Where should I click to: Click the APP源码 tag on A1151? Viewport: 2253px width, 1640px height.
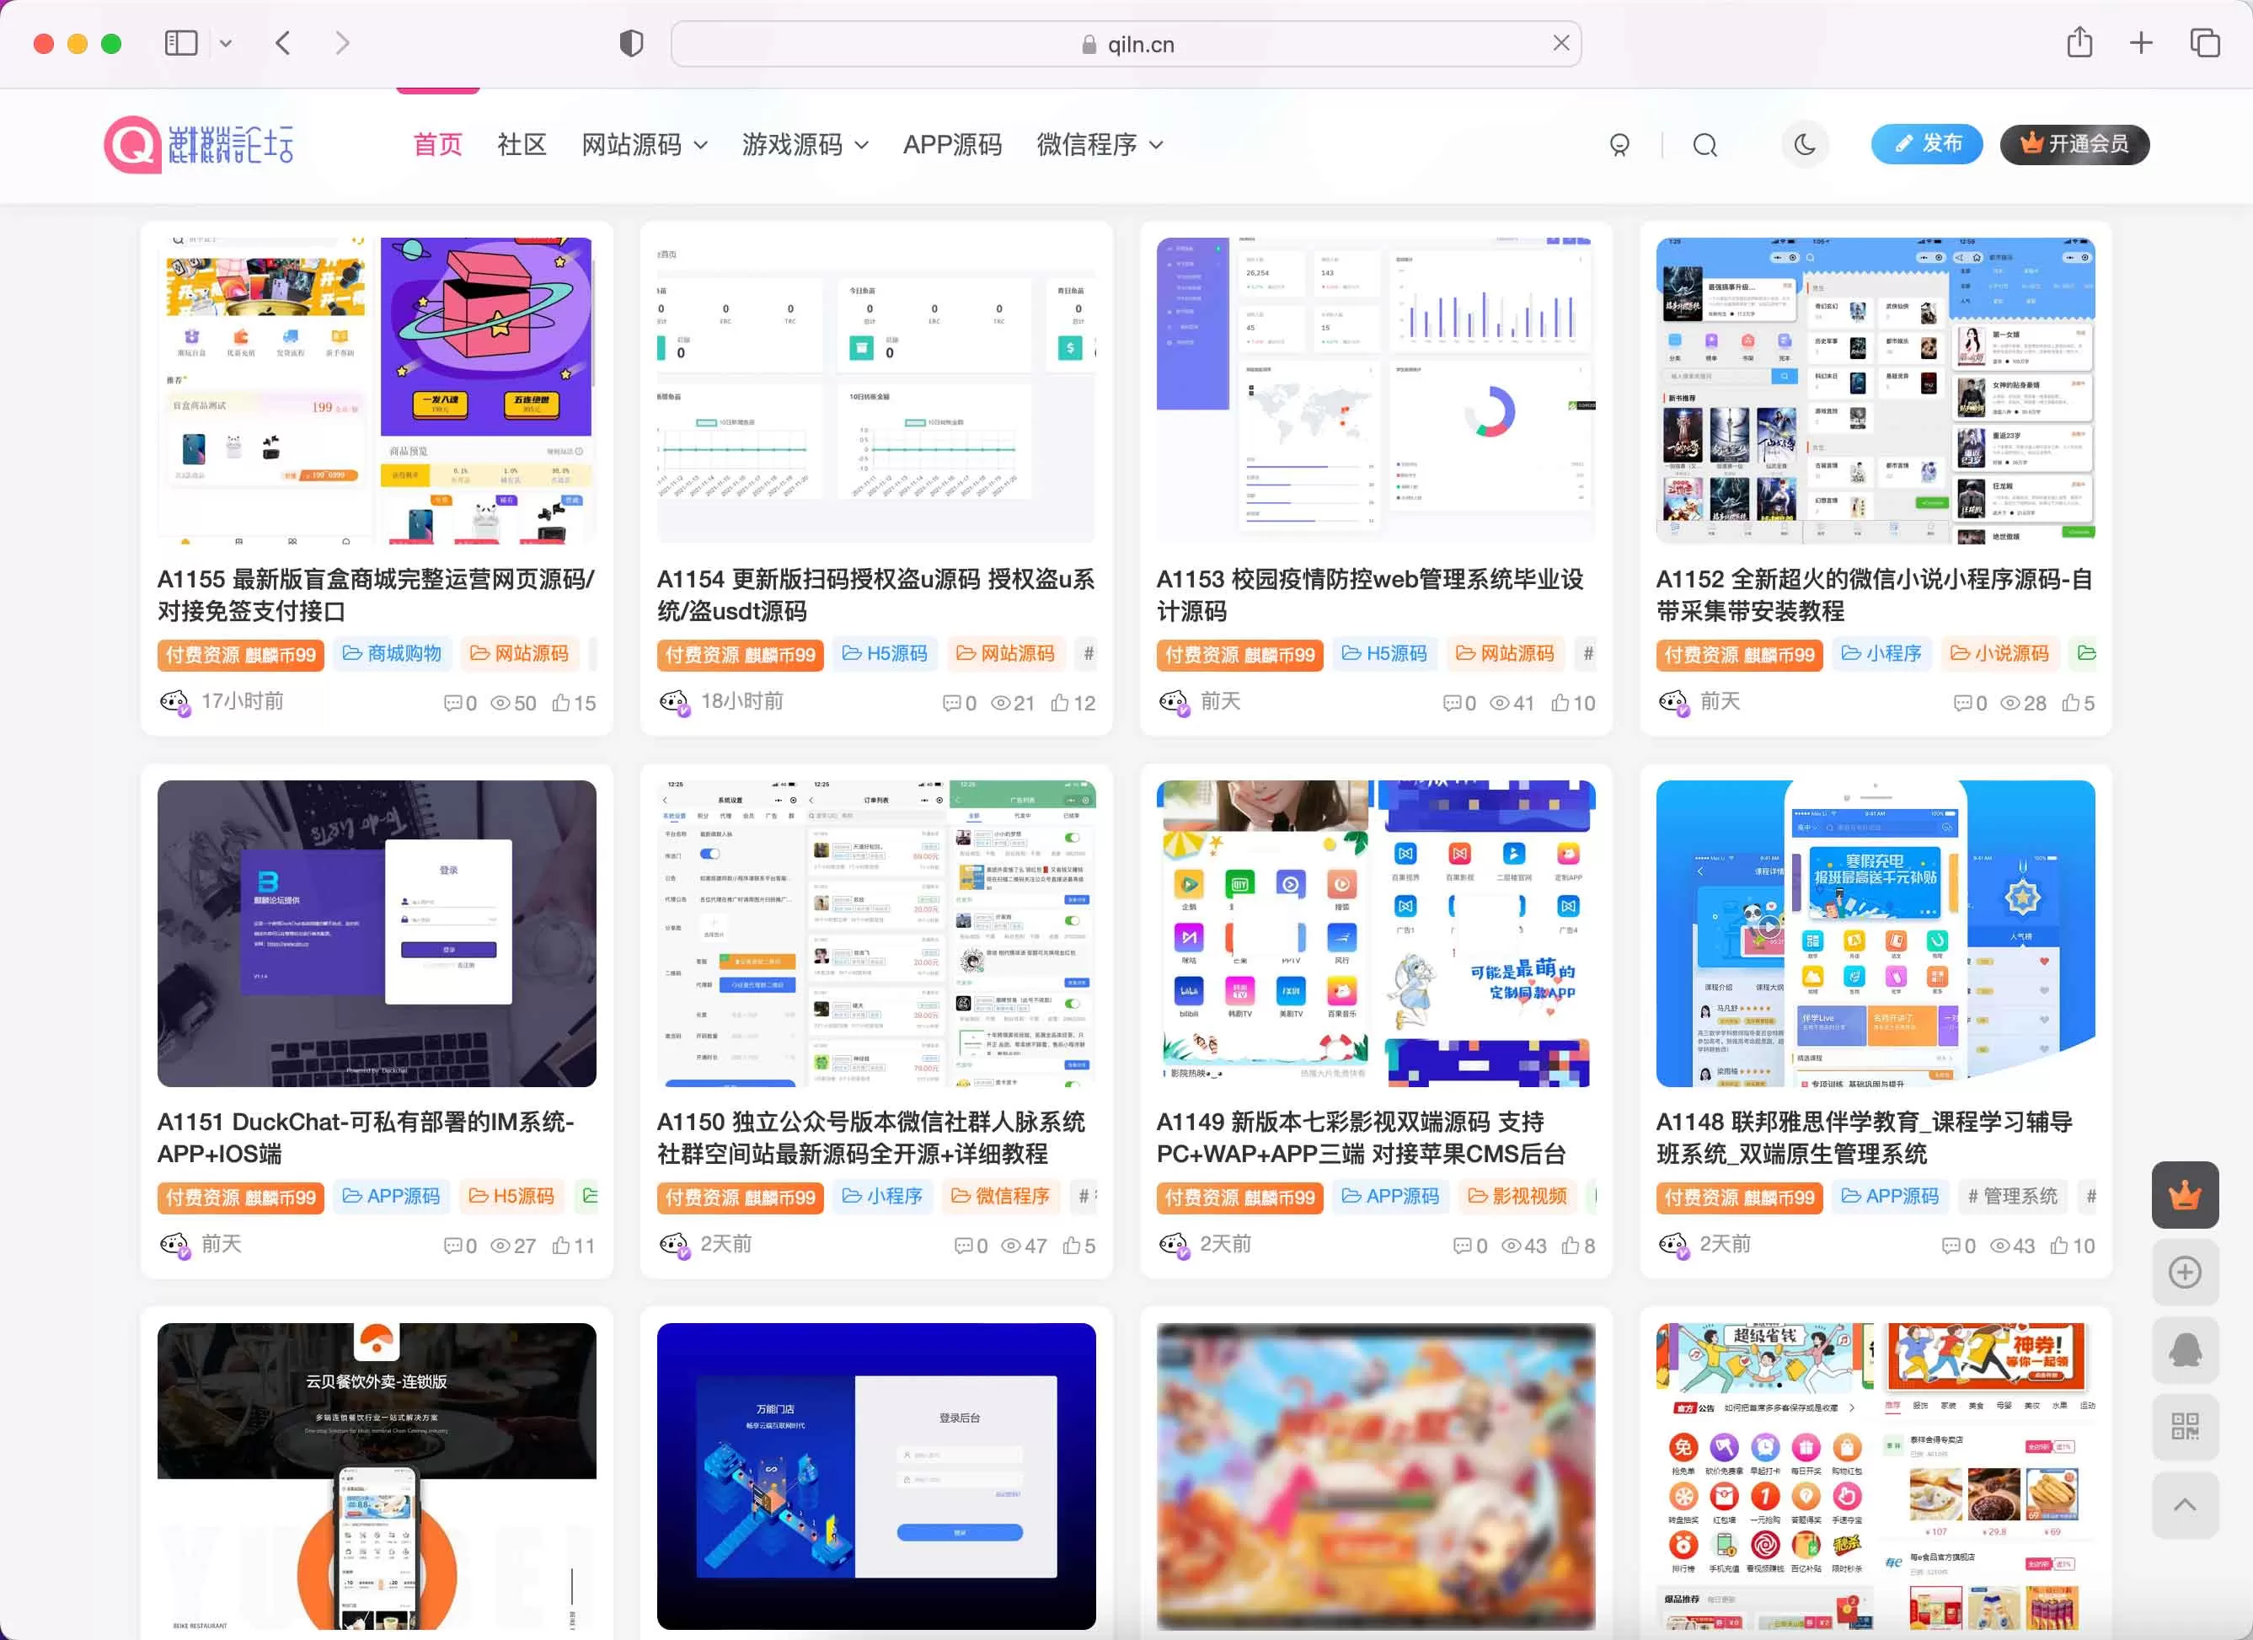click(x=390, y=1196)
